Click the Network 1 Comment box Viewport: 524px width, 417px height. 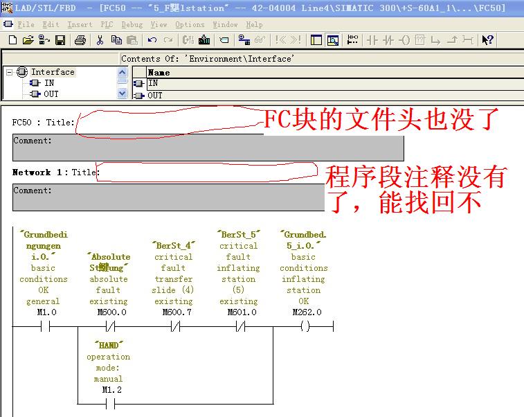(x=168, y=197)
